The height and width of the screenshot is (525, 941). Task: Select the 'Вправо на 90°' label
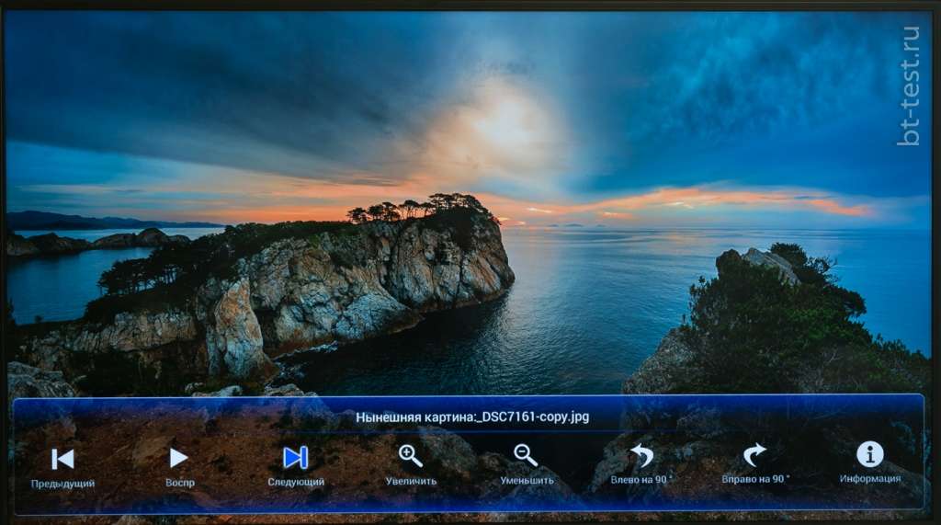coord(755,480)
